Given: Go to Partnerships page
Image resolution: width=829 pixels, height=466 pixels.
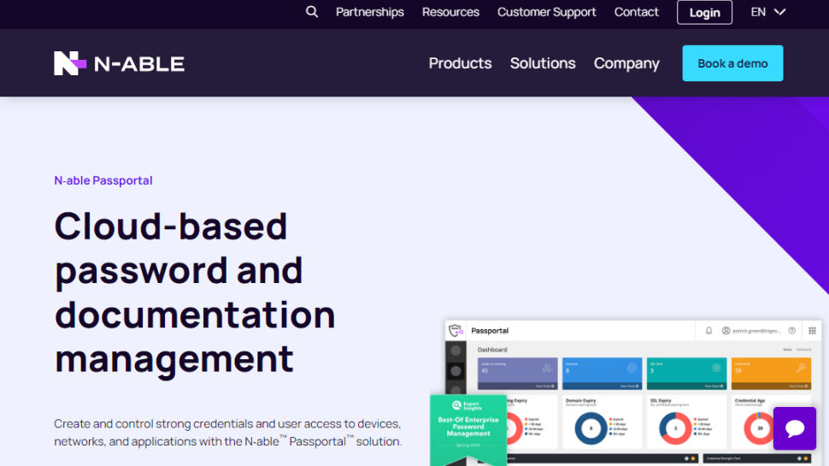Looking at the screenshot, I should click(x=369, y=12).
